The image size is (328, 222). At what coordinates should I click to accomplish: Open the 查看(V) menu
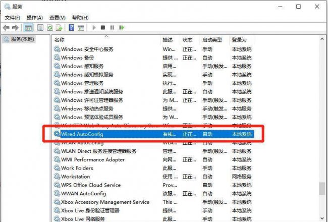coord(58,18)
